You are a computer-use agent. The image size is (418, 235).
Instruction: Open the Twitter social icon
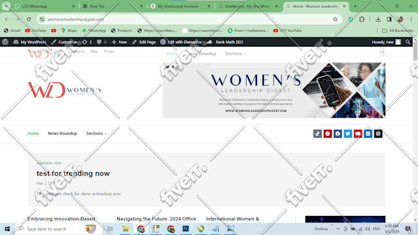click(348, 133)
